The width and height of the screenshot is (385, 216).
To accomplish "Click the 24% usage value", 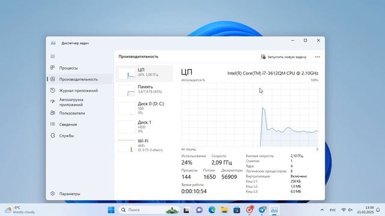I will 187,163.
